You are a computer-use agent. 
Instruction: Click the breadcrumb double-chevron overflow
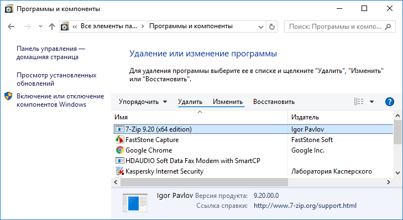[x=75, y=27]
